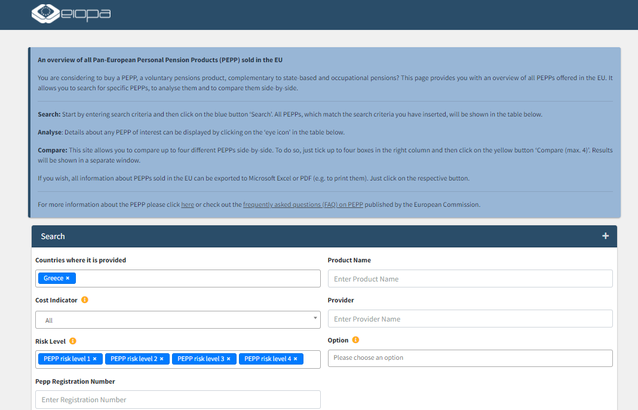Open Countries where it is provided selector
This screenshot has width=638, height=410.
pos(197,279)
